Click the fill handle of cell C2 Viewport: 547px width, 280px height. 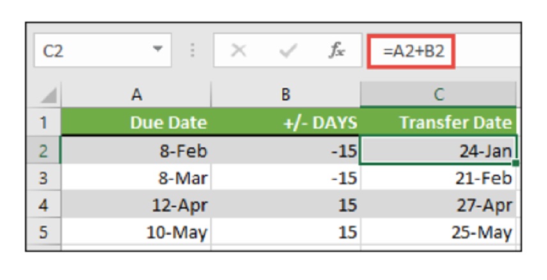click(515, 163)
